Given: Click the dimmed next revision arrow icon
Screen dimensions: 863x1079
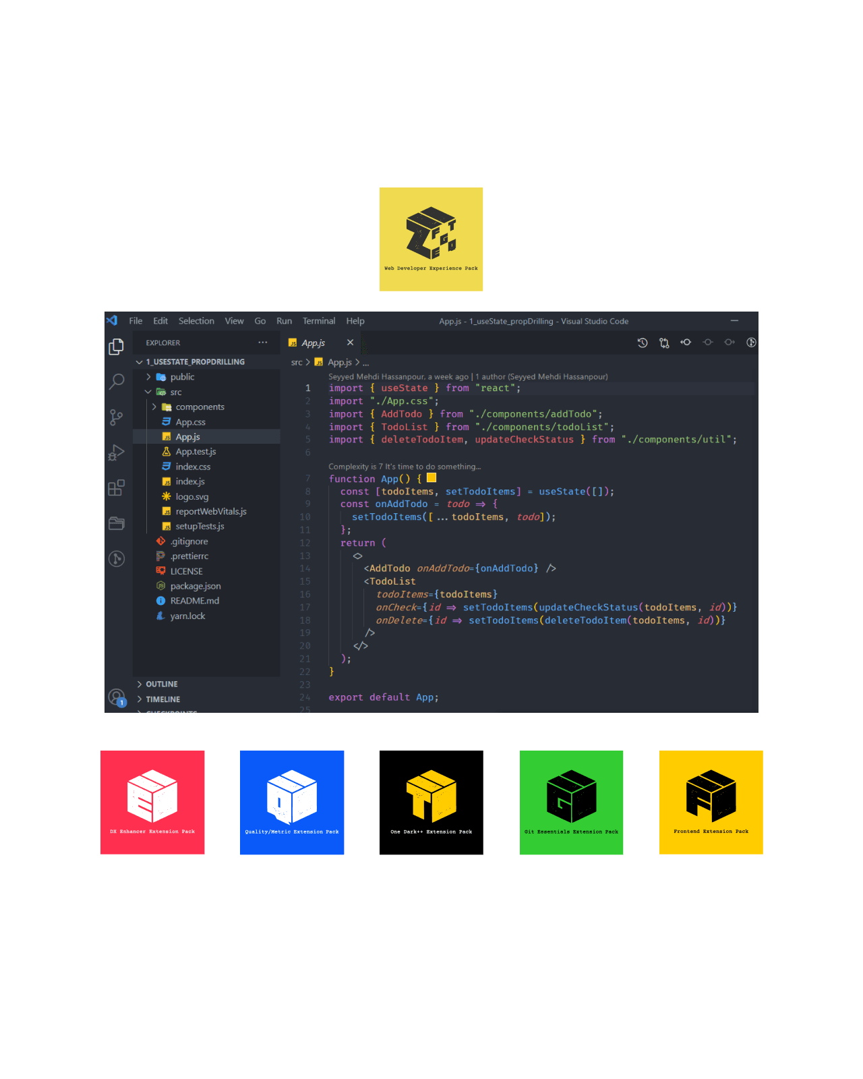Looking at the screenshot, I should [730, 343].
